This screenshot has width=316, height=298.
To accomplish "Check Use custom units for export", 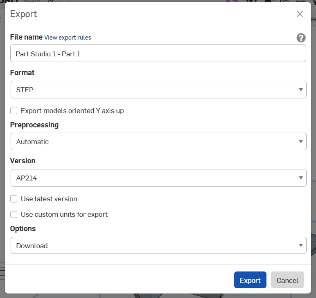I will point(14,214).
